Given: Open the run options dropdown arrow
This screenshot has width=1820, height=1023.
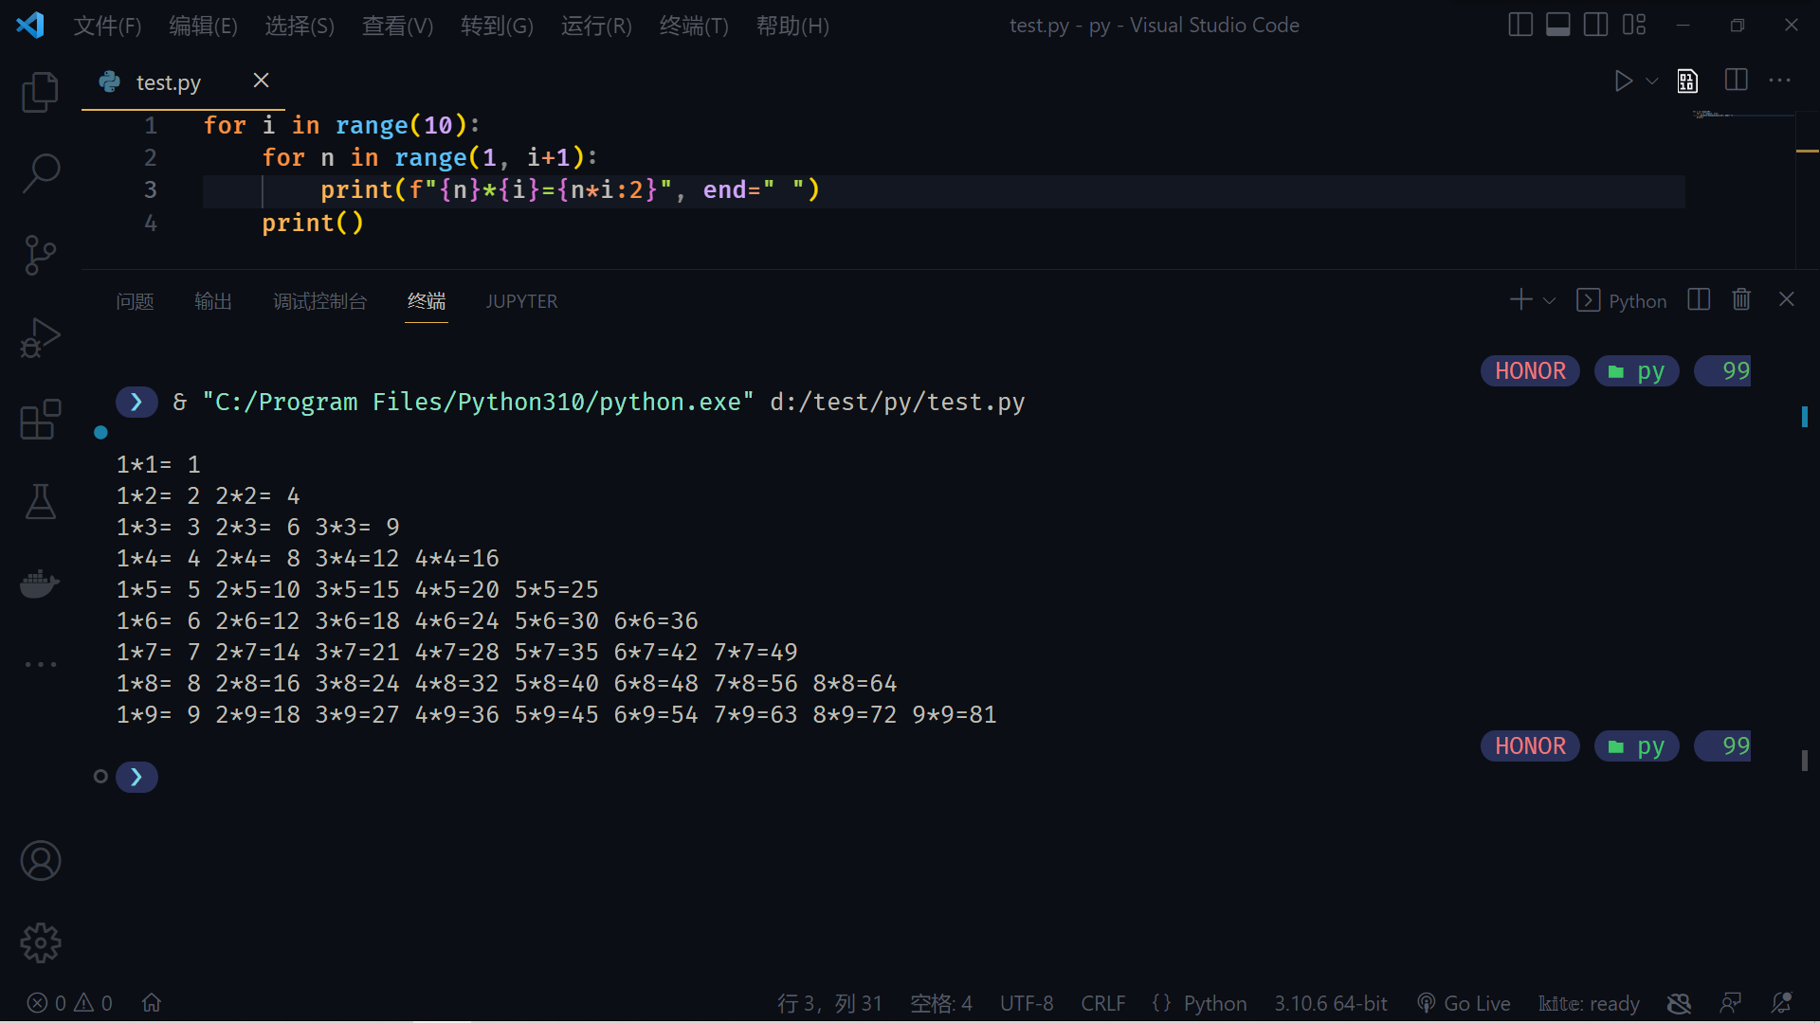Looking at the screenshot, I should pos(1651,81).
